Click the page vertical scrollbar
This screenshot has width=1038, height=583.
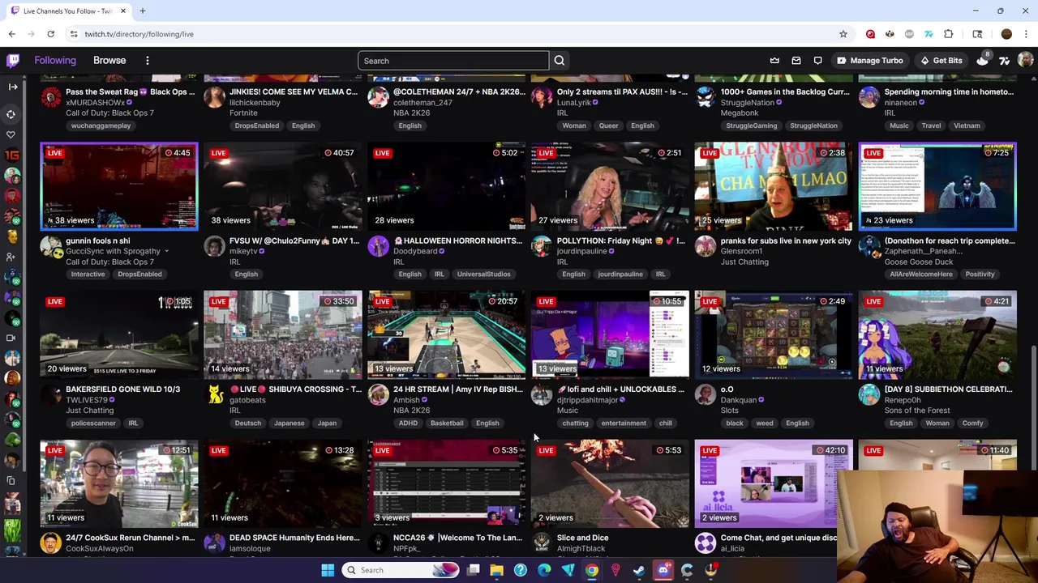(x=1033, y=409)
